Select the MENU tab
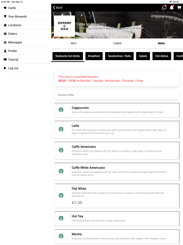Image resolution: width=183 pixels, height=245 pixels. pos(161,44)
